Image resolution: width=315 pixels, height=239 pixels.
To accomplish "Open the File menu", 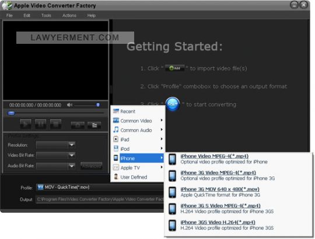I will (x=9, y=16).
